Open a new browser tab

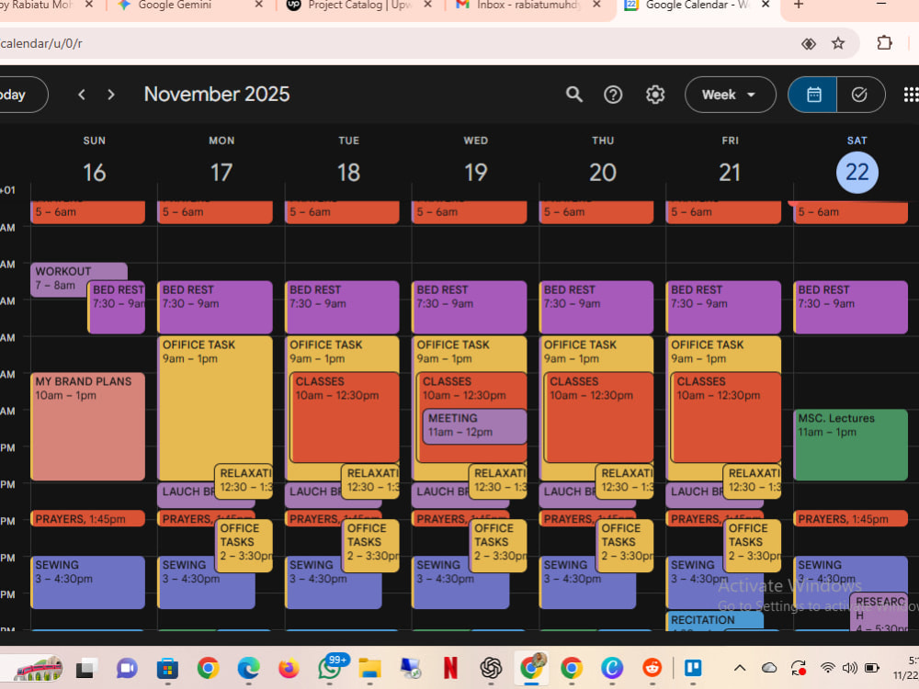[x=799, y=5]
